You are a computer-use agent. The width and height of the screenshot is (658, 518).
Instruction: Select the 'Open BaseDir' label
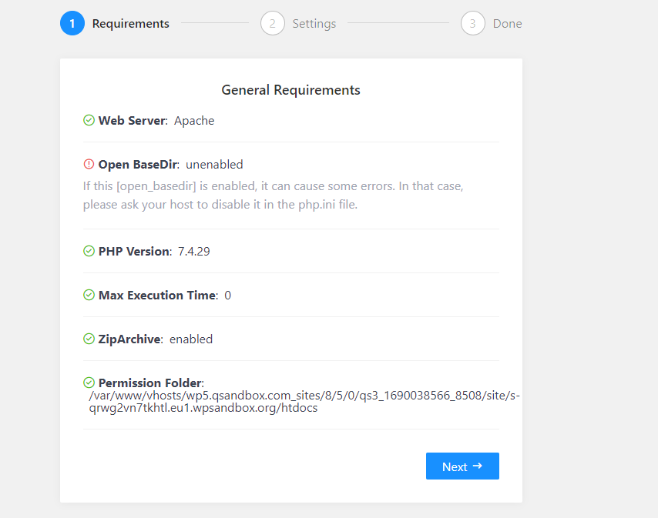139,165
